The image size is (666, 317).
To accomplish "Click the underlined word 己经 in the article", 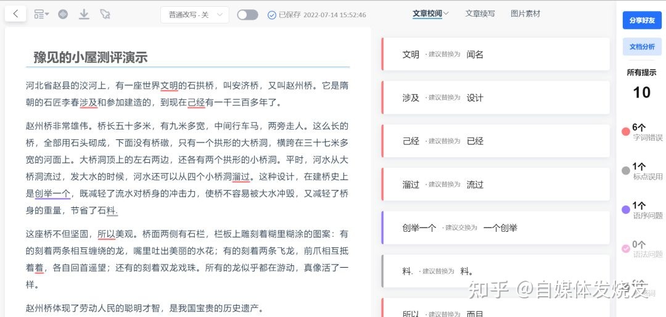I will tap(196, 102).
